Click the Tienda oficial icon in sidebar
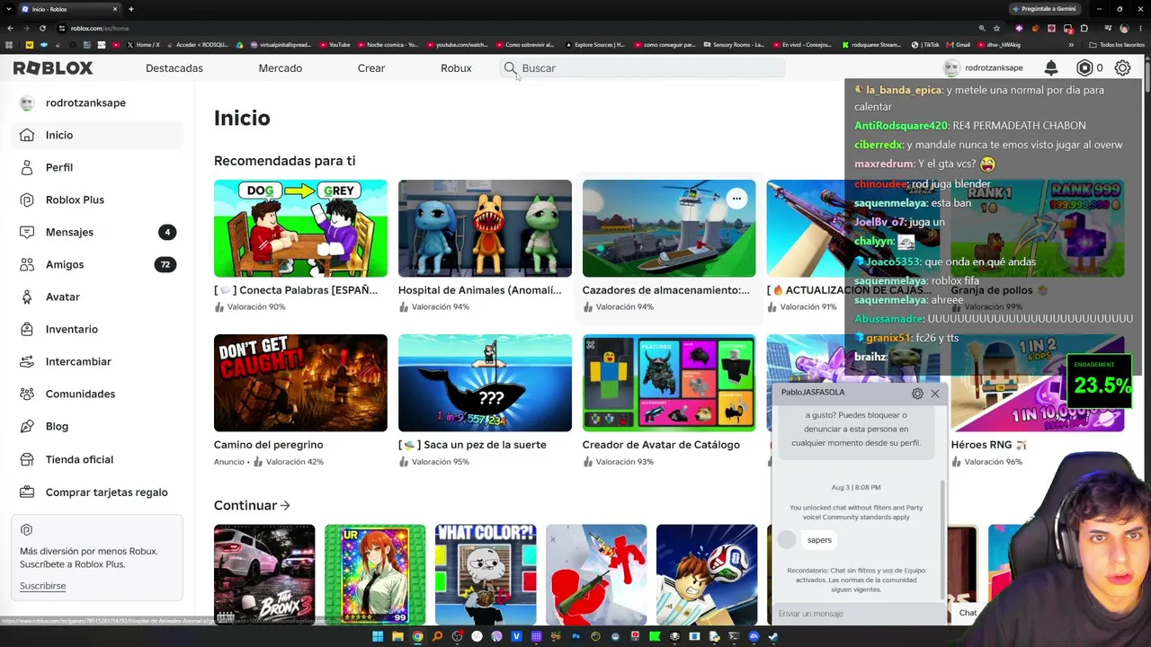 click(27, 459)
